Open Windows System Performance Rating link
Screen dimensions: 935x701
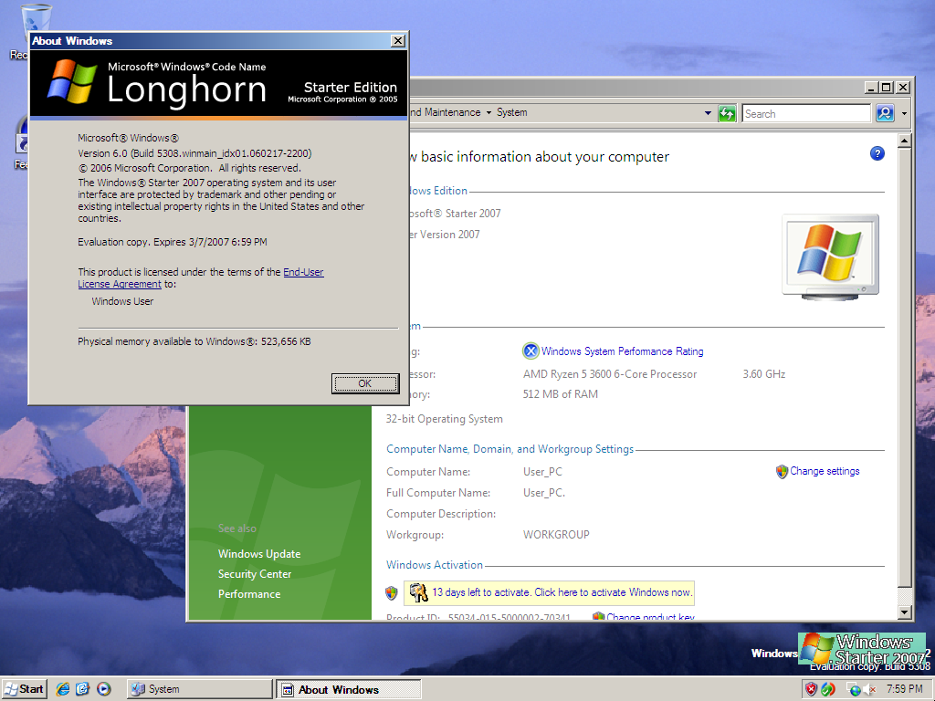tap(622, 351)
